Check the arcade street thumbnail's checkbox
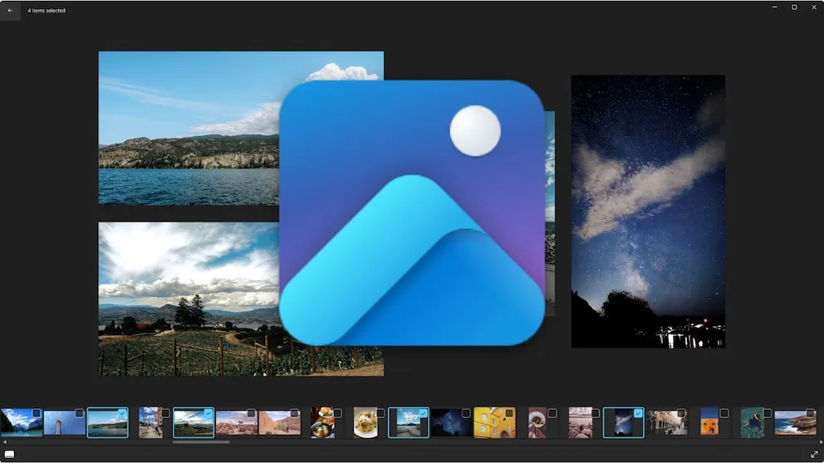Viewport: 824px width, 463px height. 681,414
